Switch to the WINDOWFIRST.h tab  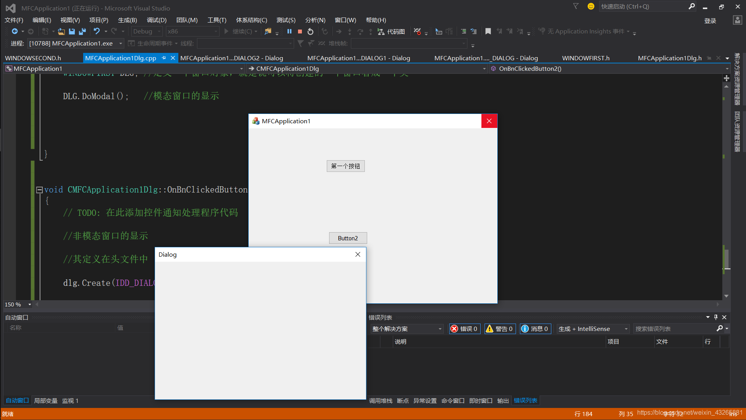click(x=586, y=58)
